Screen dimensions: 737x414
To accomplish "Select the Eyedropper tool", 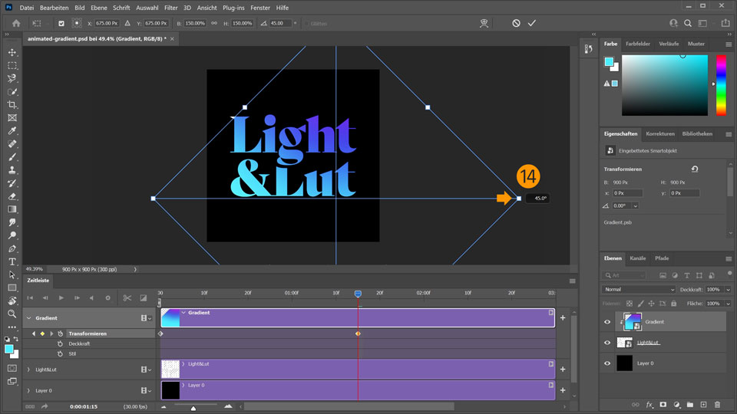I will tap(12, 131).
